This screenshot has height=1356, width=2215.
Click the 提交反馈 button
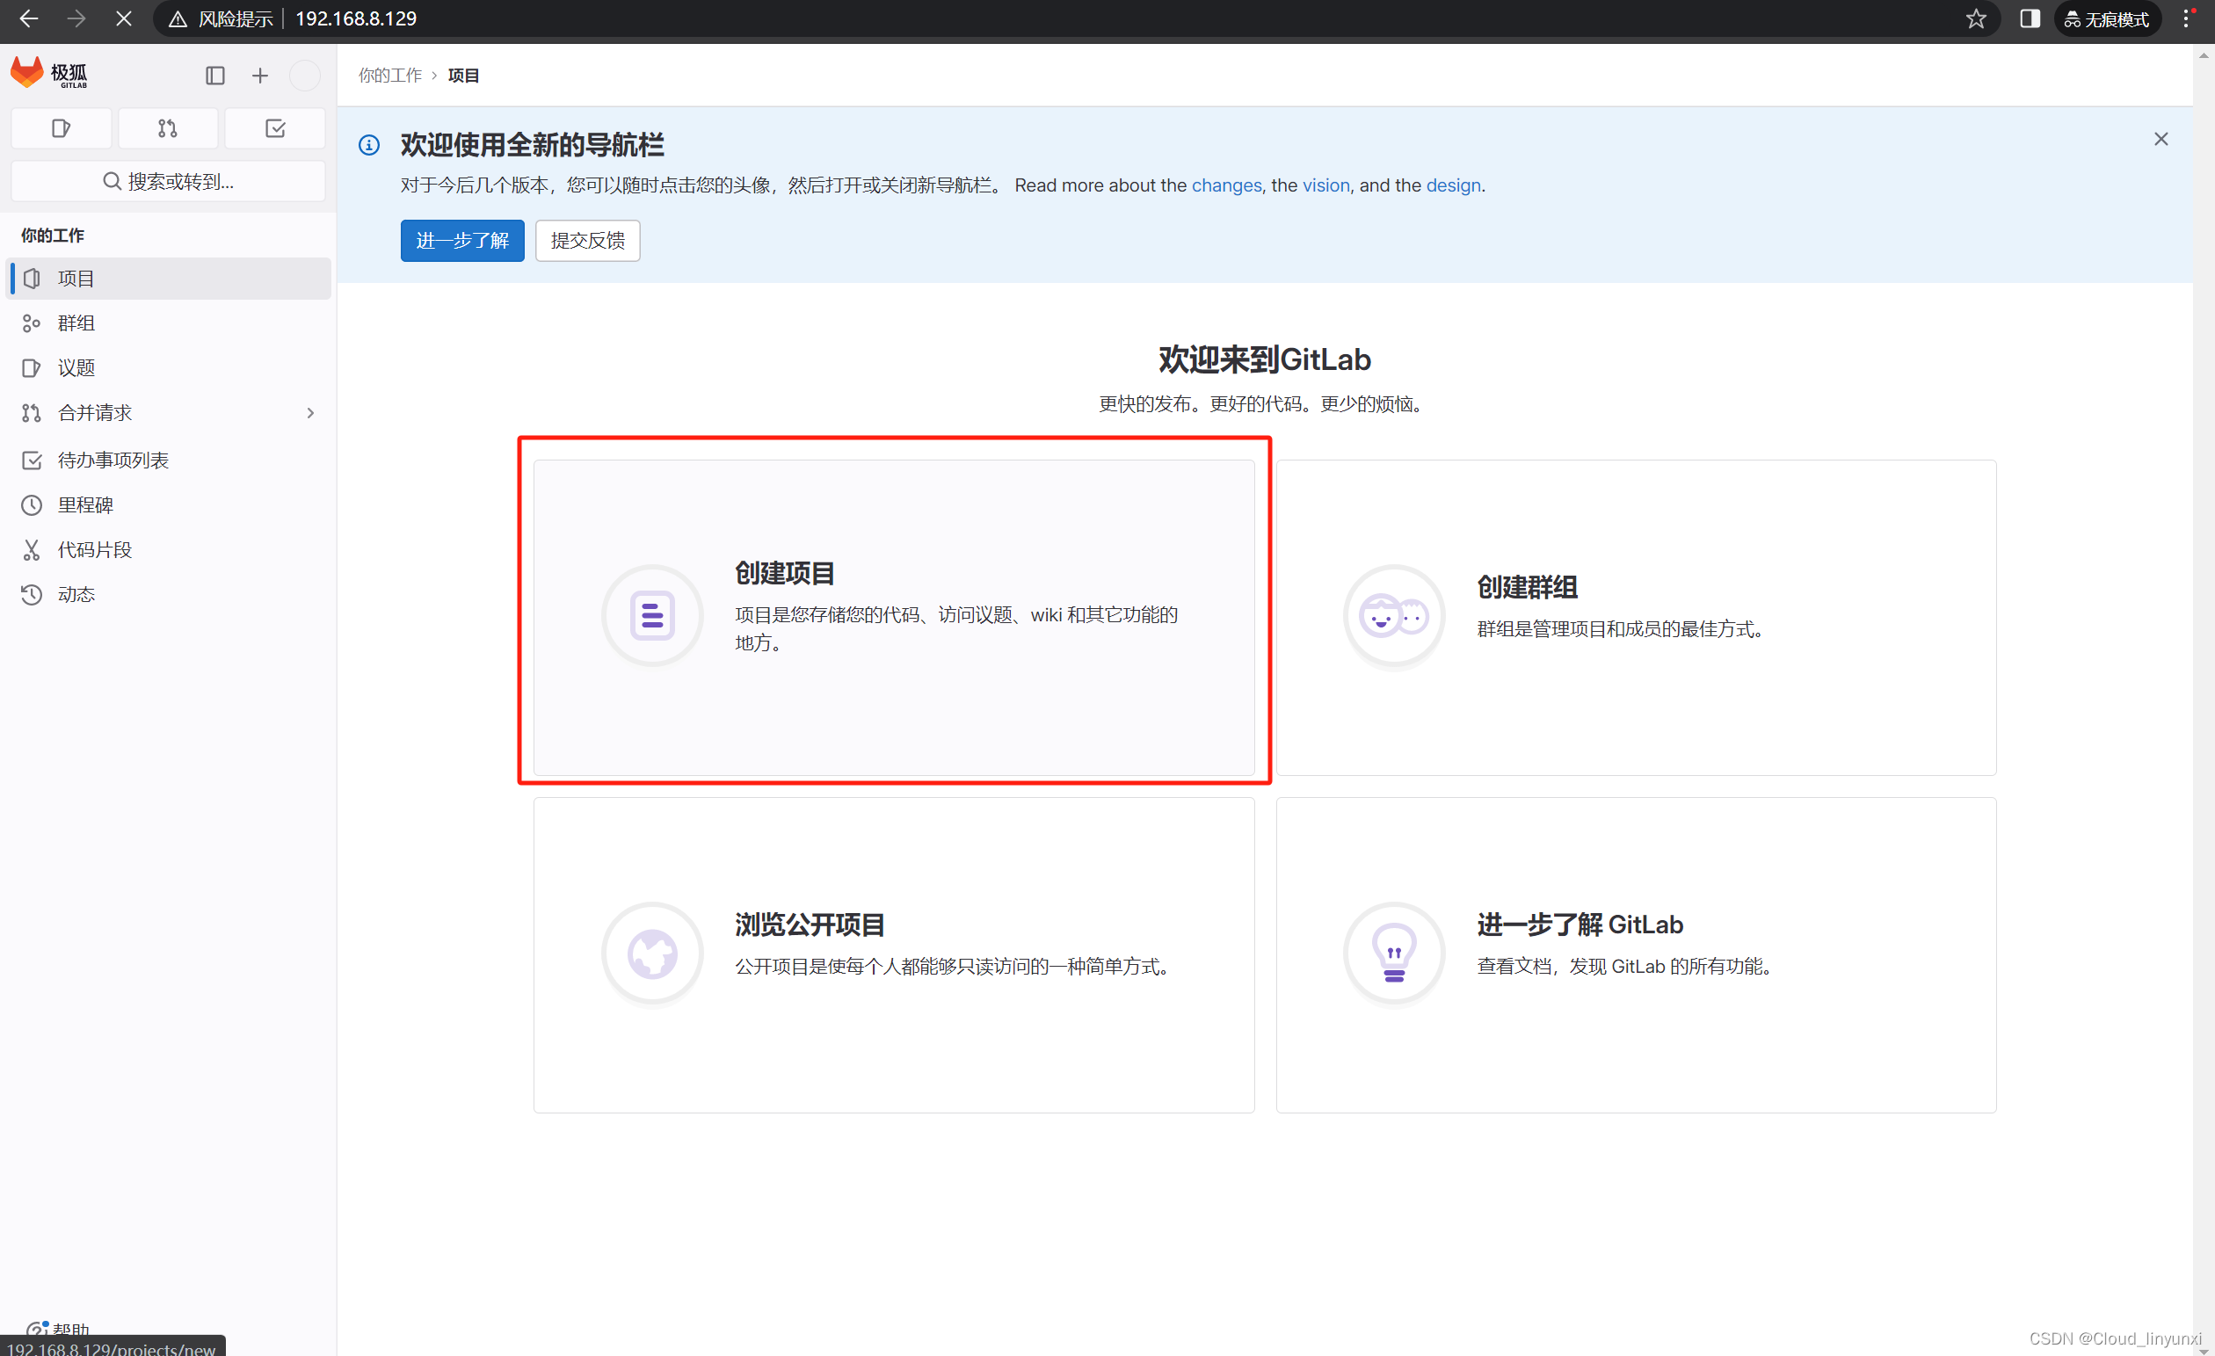pos(587,241)
